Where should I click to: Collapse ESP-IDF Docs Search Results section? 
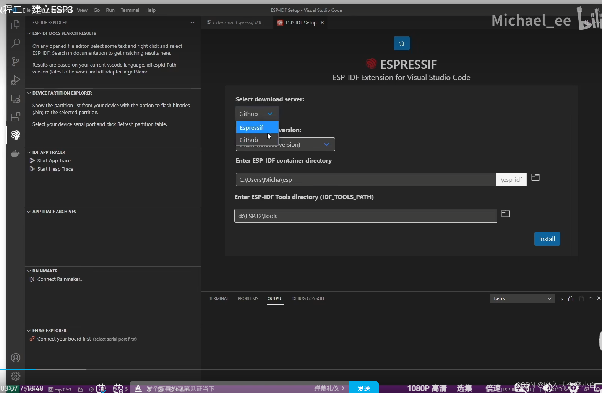pos(29,33)
